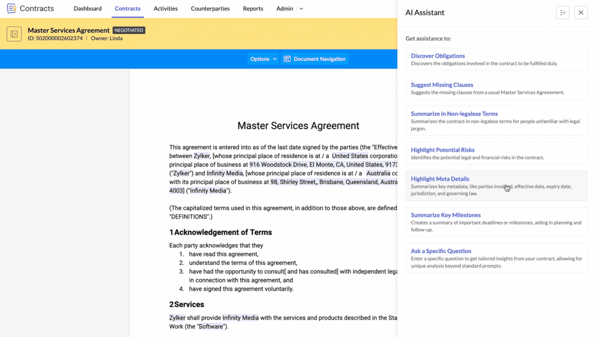Select the Contracts tab
Image resolution: width=594 pixels, height=337 pixels.
(x=128, y=9)
